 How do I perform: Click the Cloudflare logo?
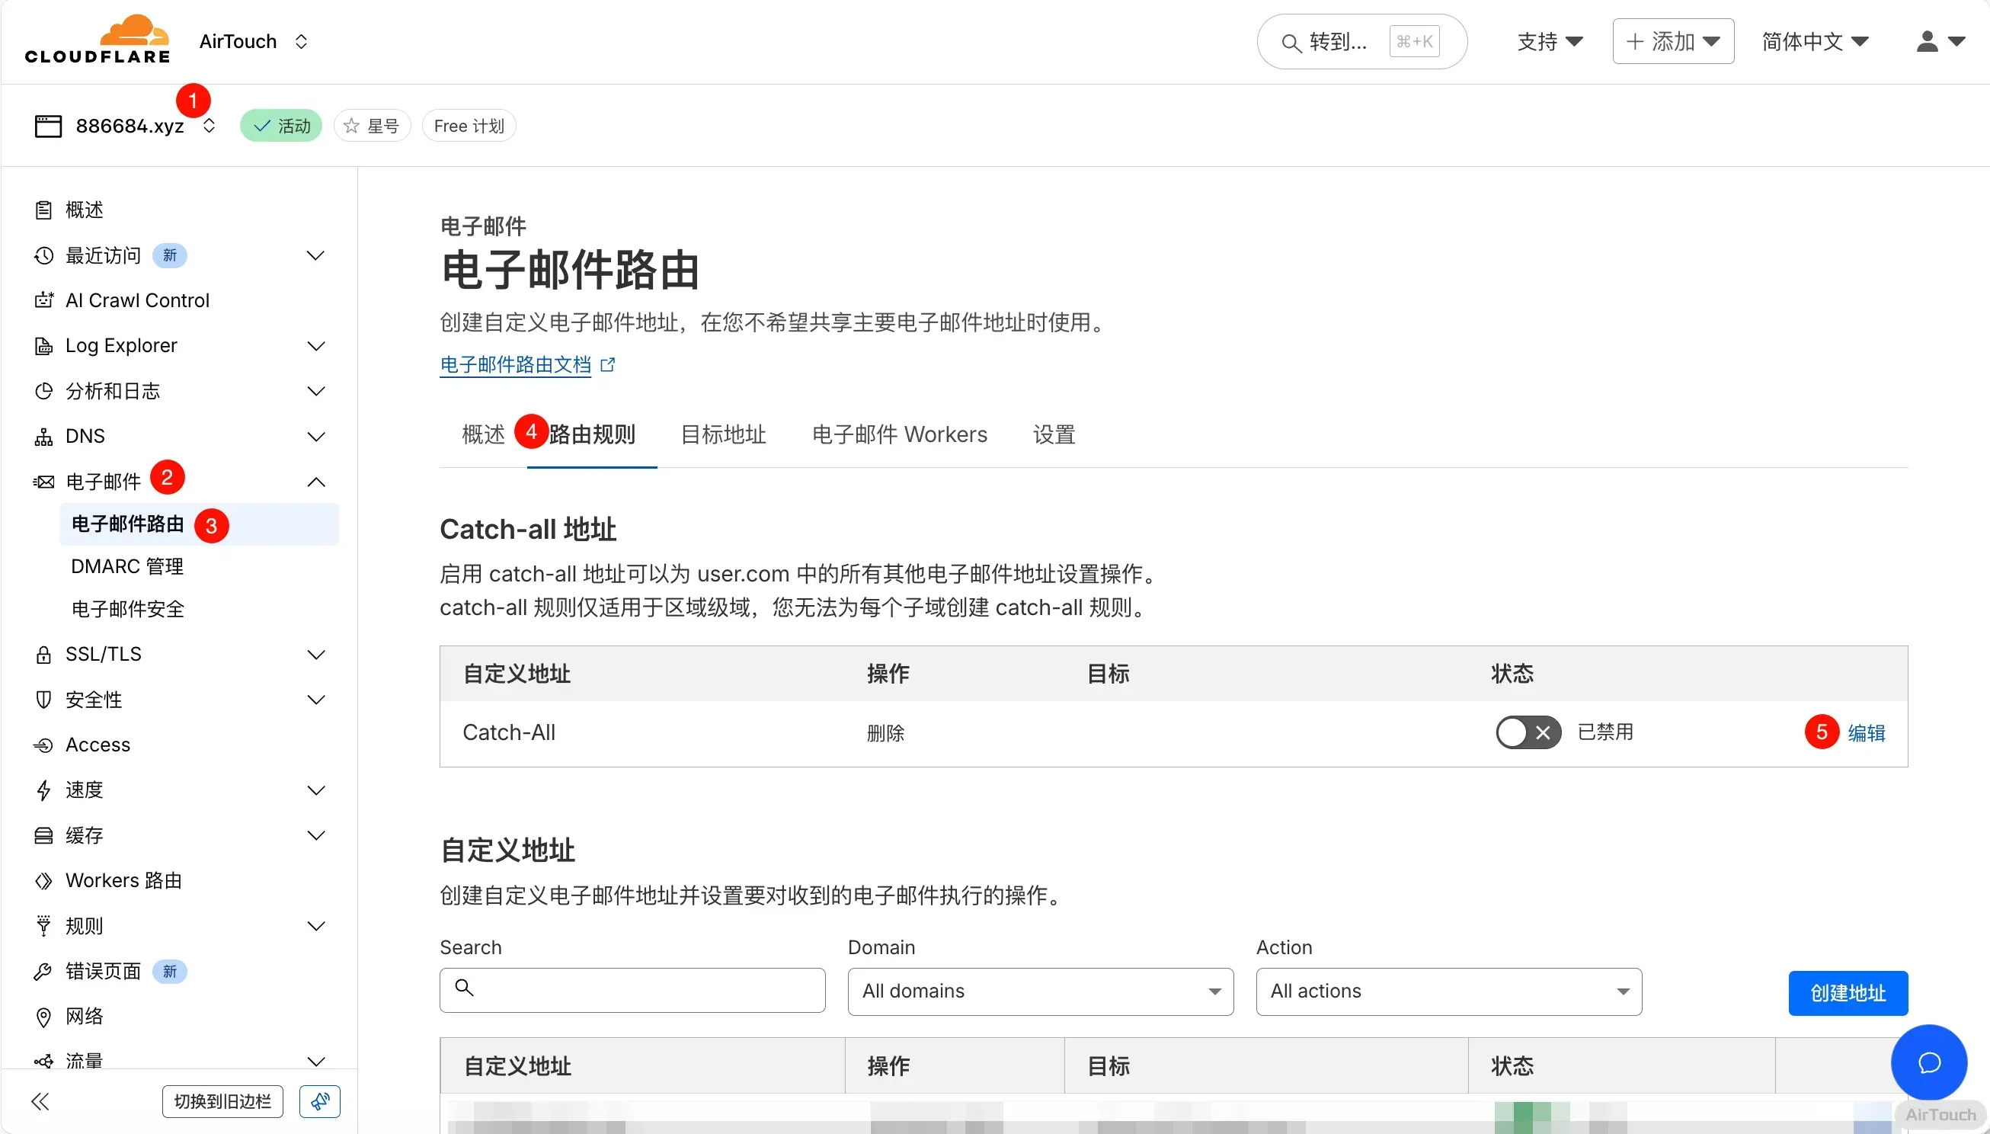tap(98, 40)
